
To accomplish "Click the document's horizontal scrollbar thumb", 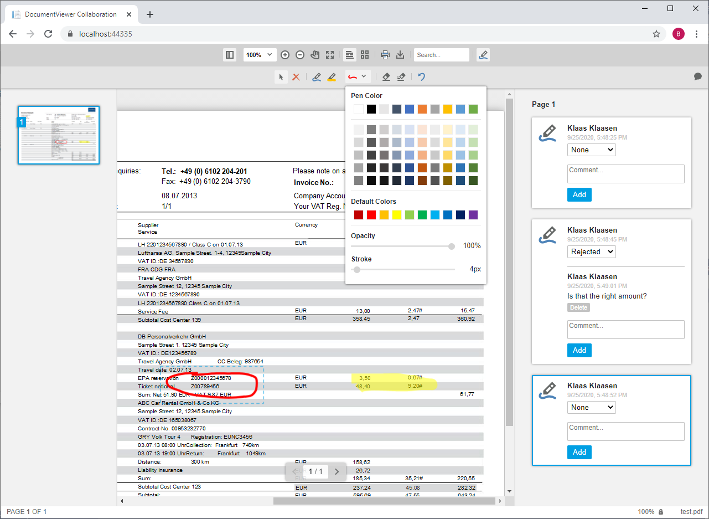I will point(385,501).
